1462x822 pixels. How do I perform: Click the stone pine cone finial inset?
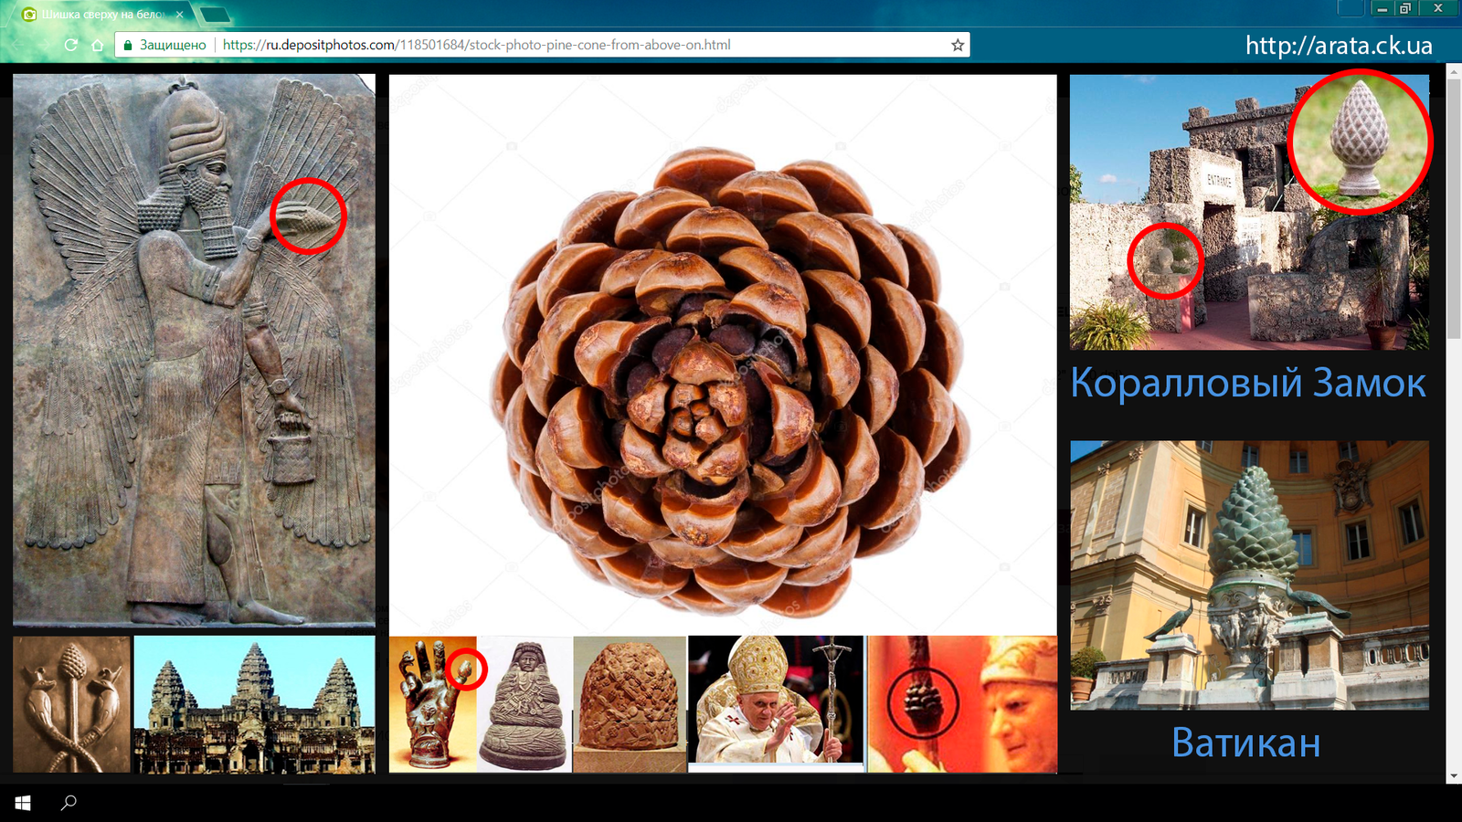tap(1361, 142)
